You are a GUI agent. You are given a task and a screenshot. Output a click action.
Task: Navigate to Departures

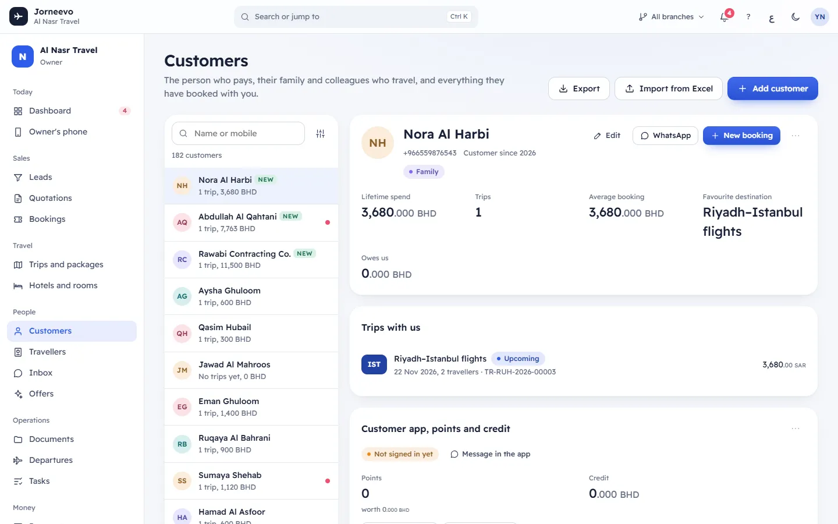pos(72,460)
